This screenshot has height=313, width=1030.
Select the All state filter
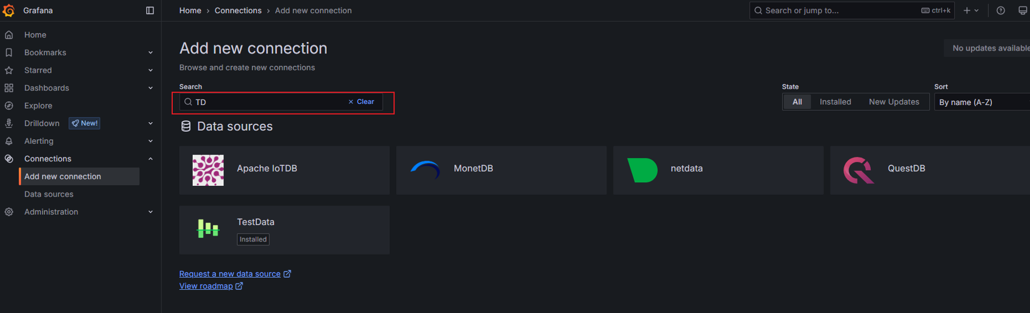pos(797,102)
